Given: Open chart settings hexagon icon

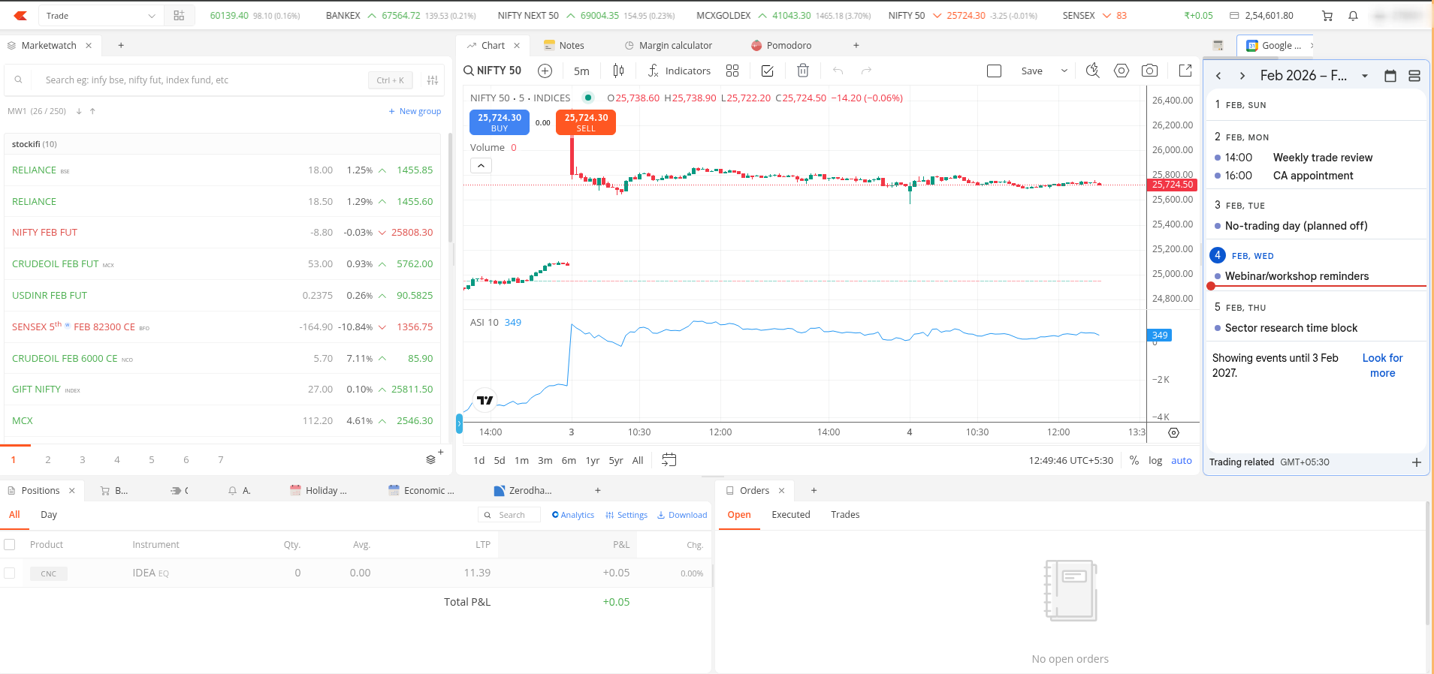Looking at the screenshot, I should pyautogui.click(x=1122, y=71).
